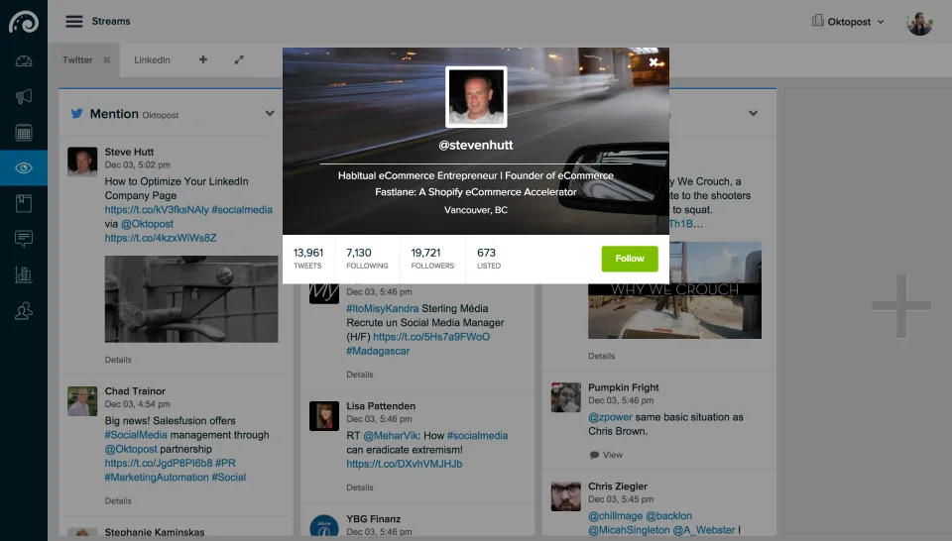
Task: Click the Steve Hutt author name
Action: (129, 152)
